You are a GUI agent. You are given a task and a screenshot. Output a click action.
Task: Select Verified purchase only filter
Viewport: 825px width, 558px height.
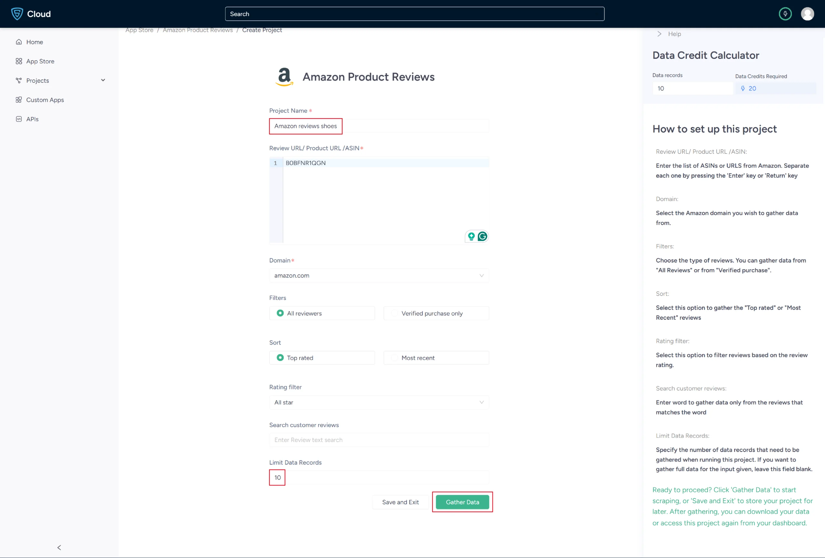tap(436, 313)
